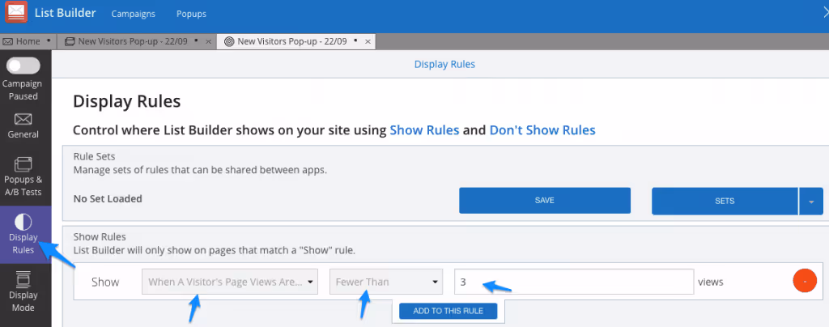The width and height of the screenshot is (829, 327).
Task: Toggle the Campaign Paused switch
Action: coord(23,66)
